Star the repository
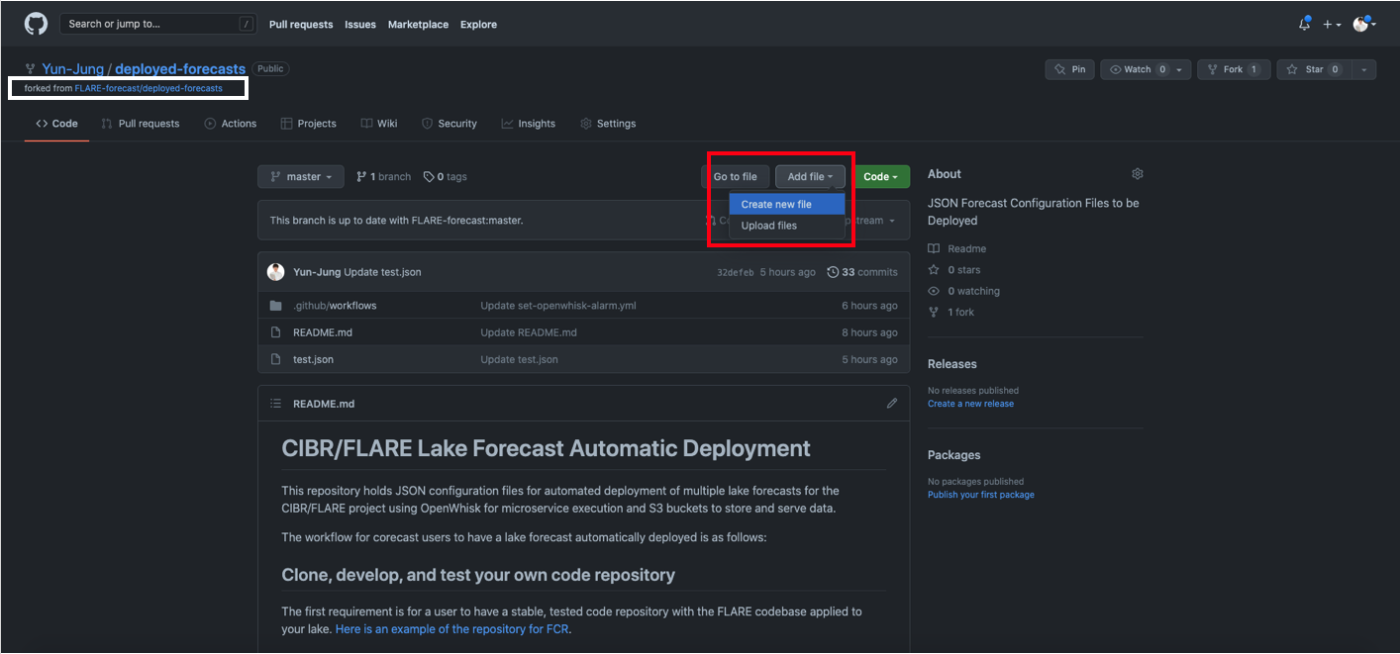 [1314, 69]
